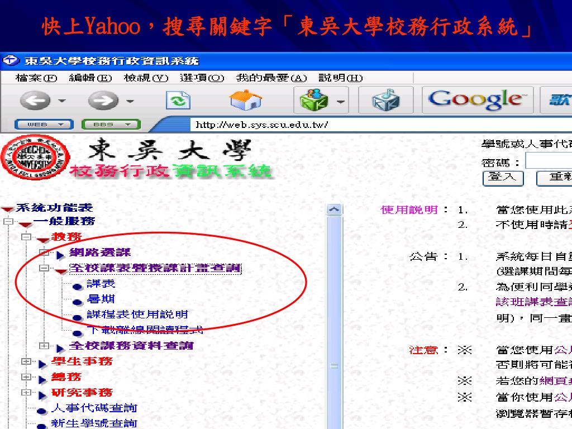Select the 研究事務 tree label
This screenshot has width=572, height=429.
[82, 393]
